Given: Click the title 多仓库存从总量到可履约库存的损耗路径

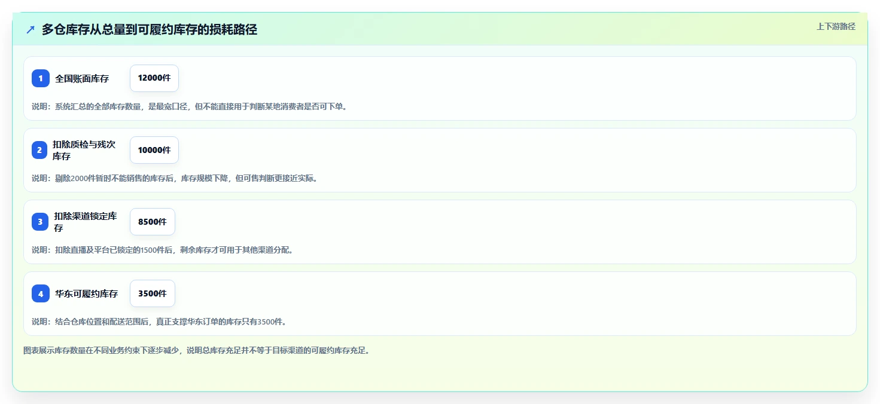Looking at the screenshot, I should pyautogui.click(x=150, y=29).
